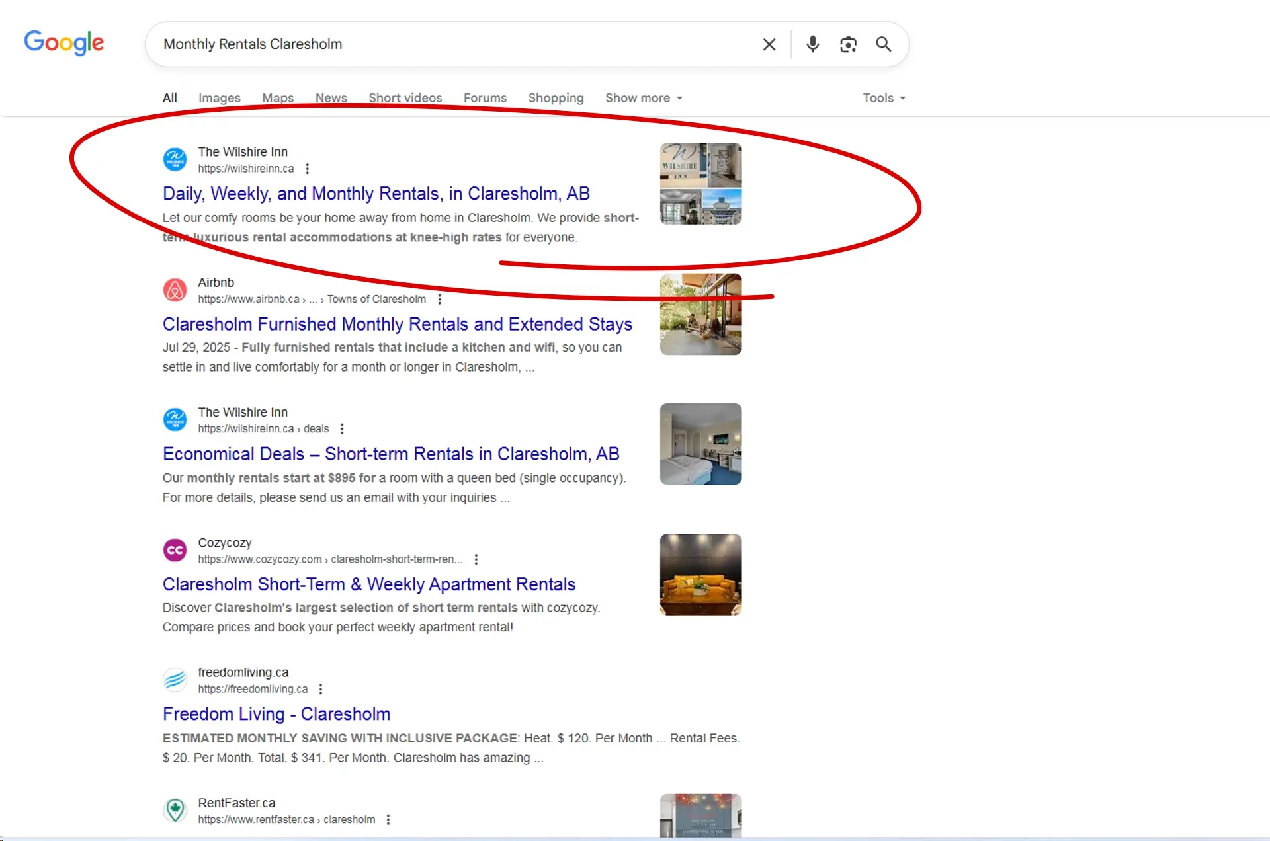Open the Airbnb patio thumbnail

(x=700, y=314)
